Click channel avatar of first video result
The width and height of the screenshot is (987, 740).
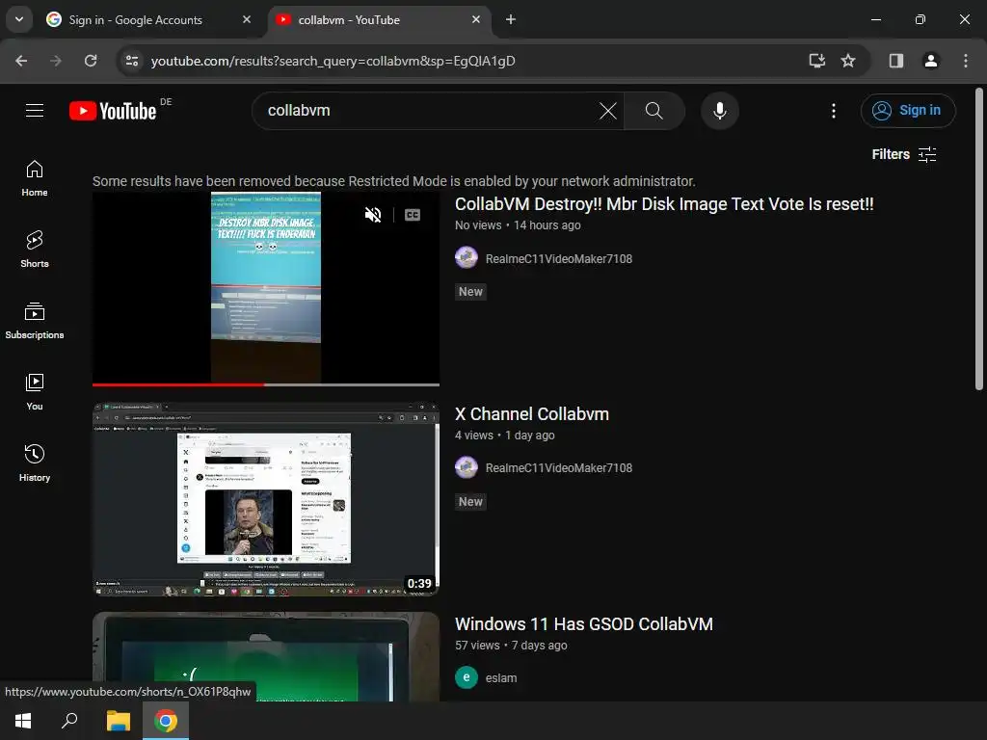[x=467, y=258]
